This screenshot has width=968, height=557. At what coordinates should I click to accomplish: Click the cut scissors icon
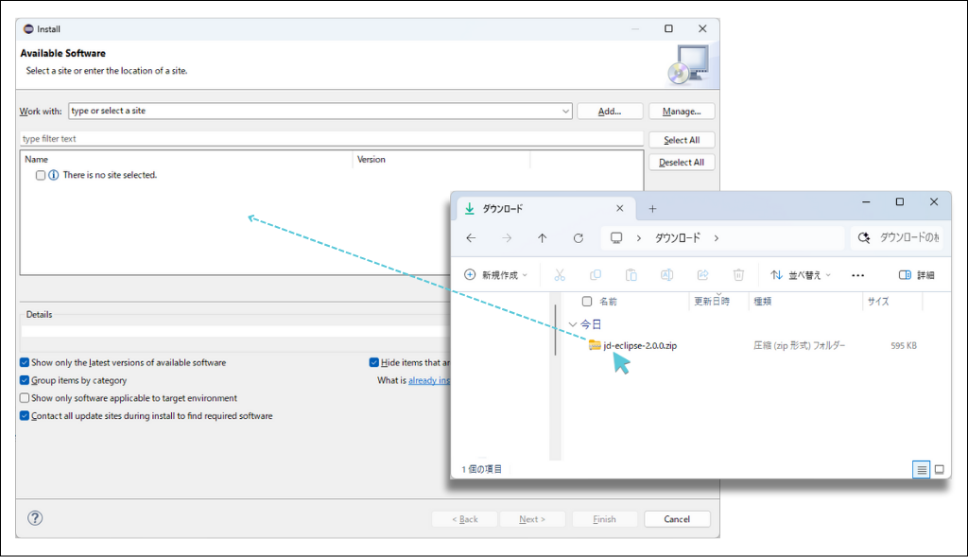pos(560,275)
